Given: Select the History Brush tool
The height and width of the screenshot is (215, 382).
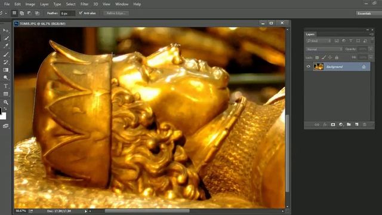Looking at the screenshot, I should pos(6,62).
